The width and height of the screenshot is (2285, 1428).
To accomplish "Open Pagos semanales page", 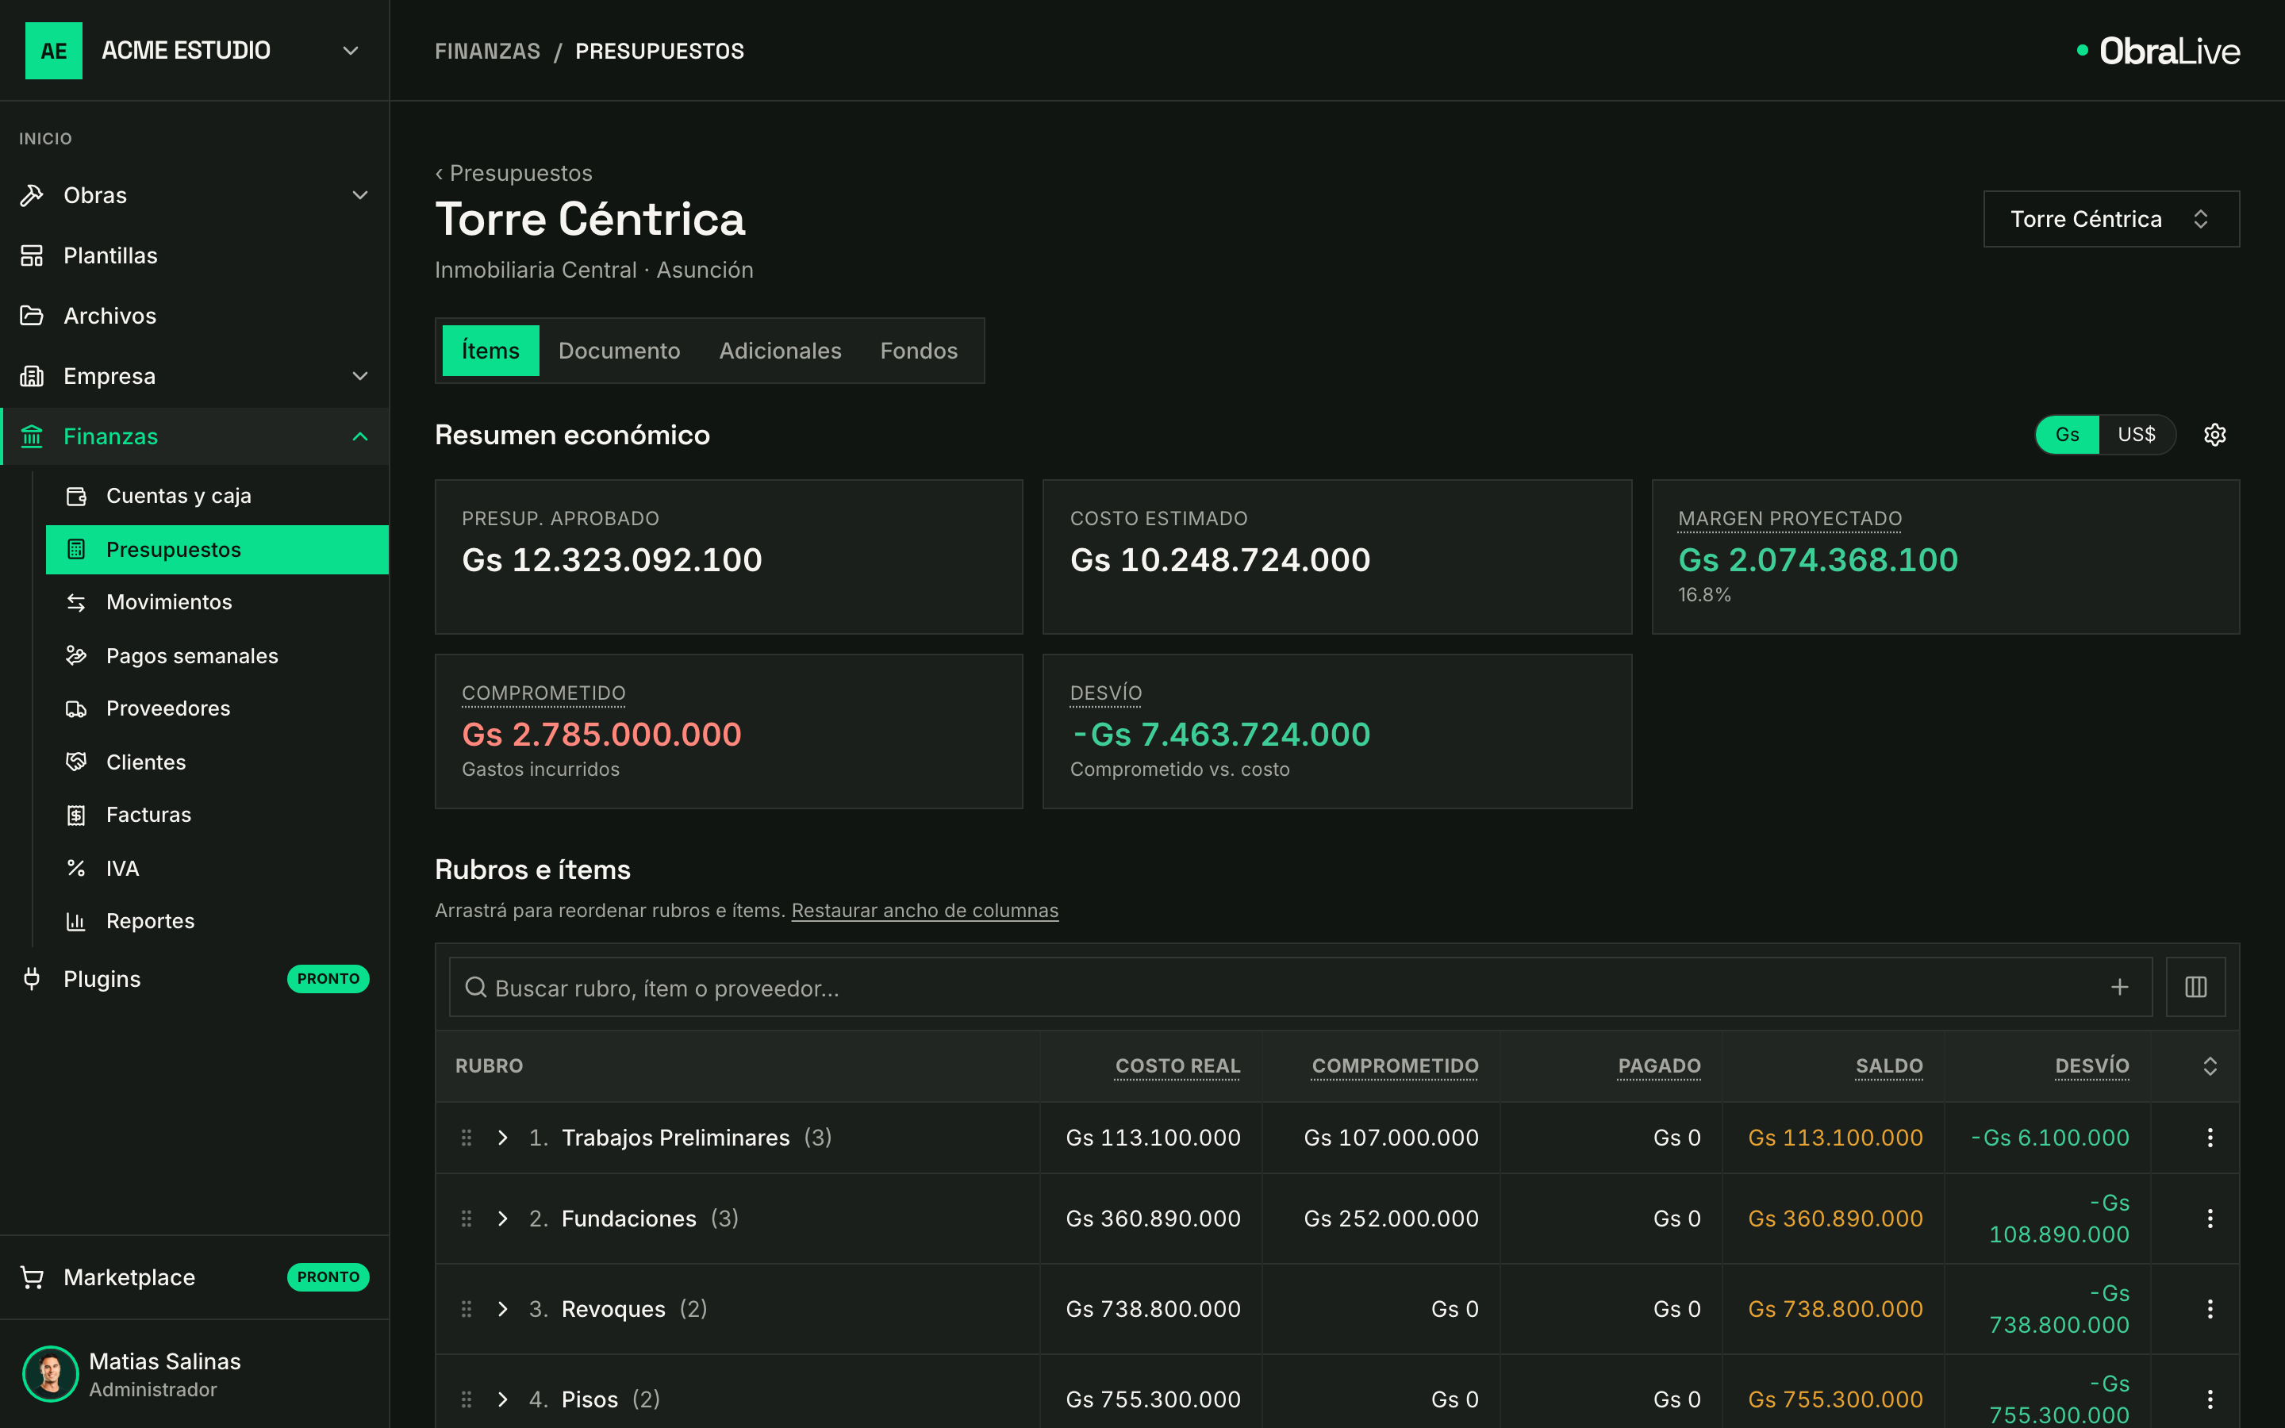I will [217, 655].
